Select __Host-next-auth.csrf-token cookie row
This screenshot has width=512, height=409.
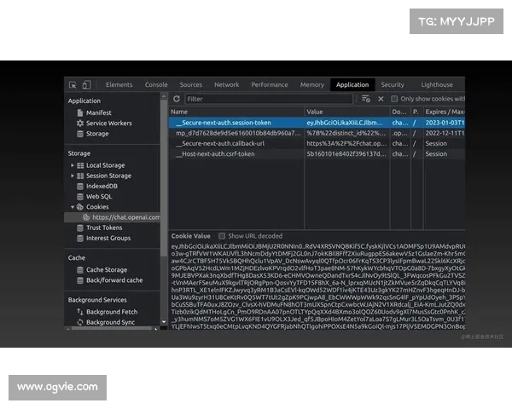[x=317, y=154]
